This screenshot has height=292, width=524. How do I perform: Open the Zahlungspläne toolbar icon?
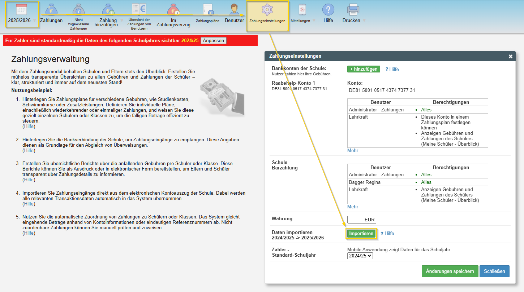pos(208,9)
